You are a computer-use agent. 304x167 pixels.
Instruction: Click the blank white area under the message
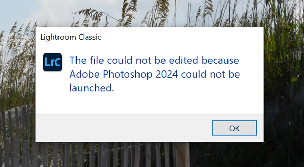149,104
